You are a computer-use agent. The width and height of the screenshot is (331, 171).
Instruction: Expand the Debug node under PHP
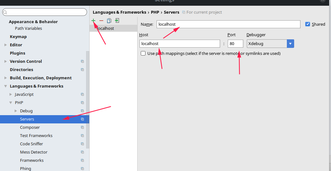point(16,111)
